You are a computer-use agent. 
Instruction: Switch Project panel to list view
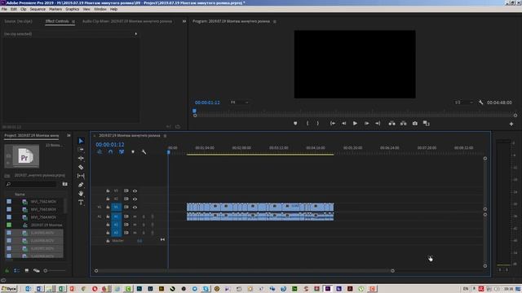point(16,271)
